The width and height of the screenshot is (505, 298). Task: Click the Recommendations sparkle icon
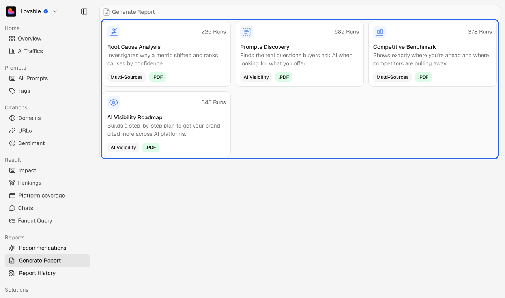click(12, 248)
